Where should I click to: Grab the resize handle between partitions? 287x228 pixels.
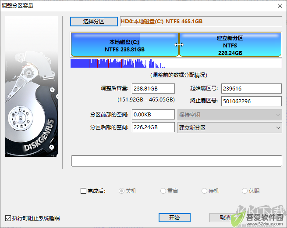pyautogui.click(x=179, y=45)
